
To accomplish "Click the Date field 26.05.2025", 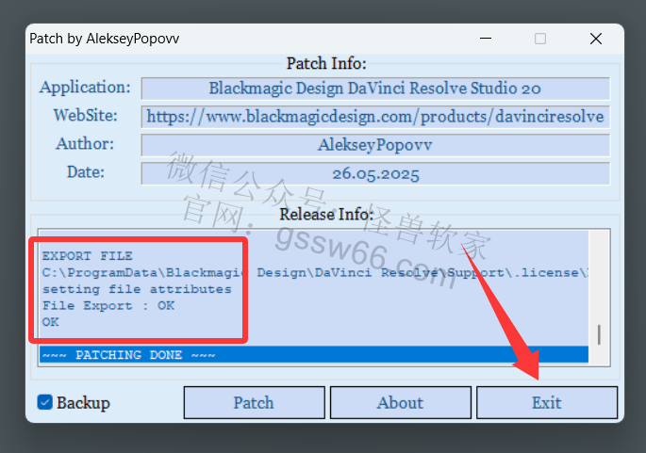I will (x=375, y=173).
